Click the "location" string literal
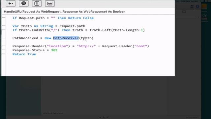The width and height of the screenshot is (211, 119). [x=57, y=46]
